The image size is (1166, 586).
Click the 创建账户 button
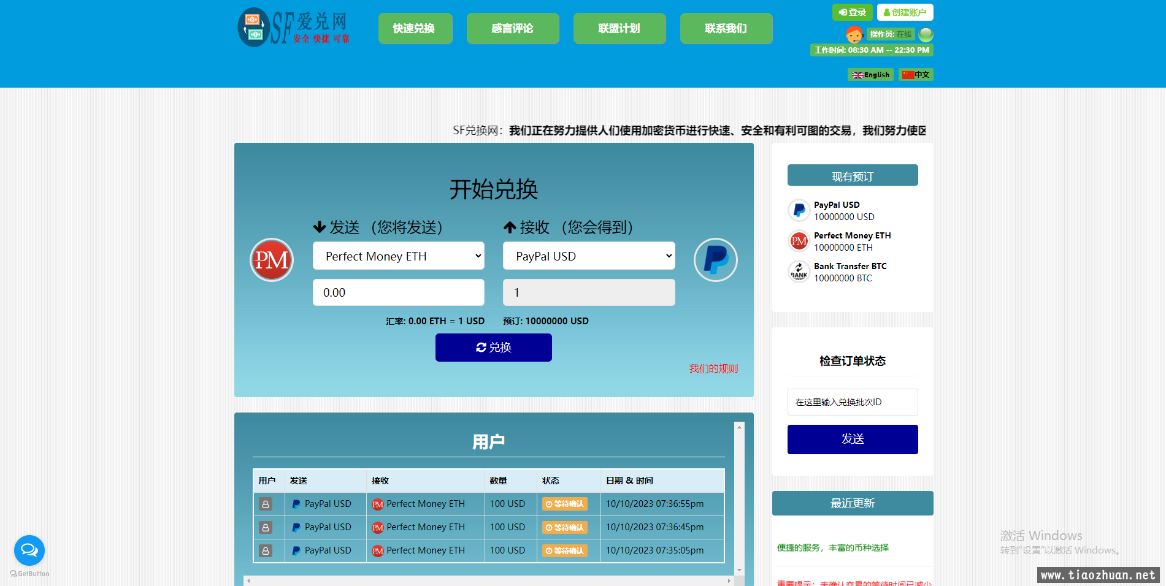pyautogui.click(x=905, y=12)
